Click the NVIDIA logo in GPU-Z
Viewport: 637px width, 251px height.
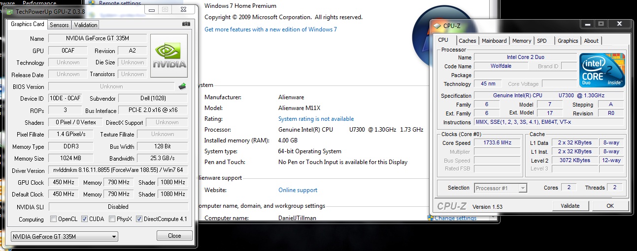coord(169,56)
